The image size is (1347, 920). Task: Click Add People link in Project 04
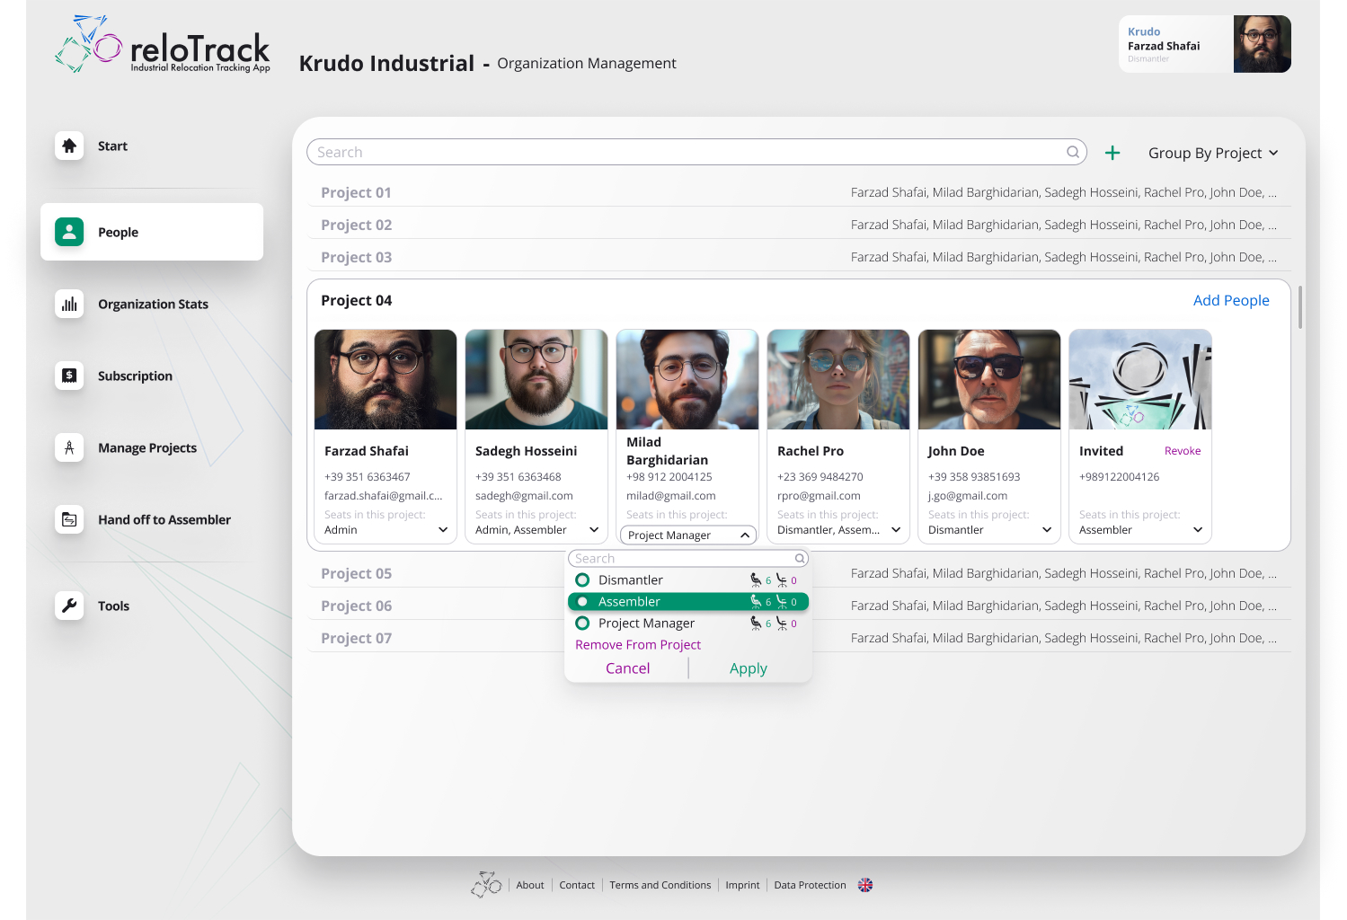click(x=1230, y=300)
